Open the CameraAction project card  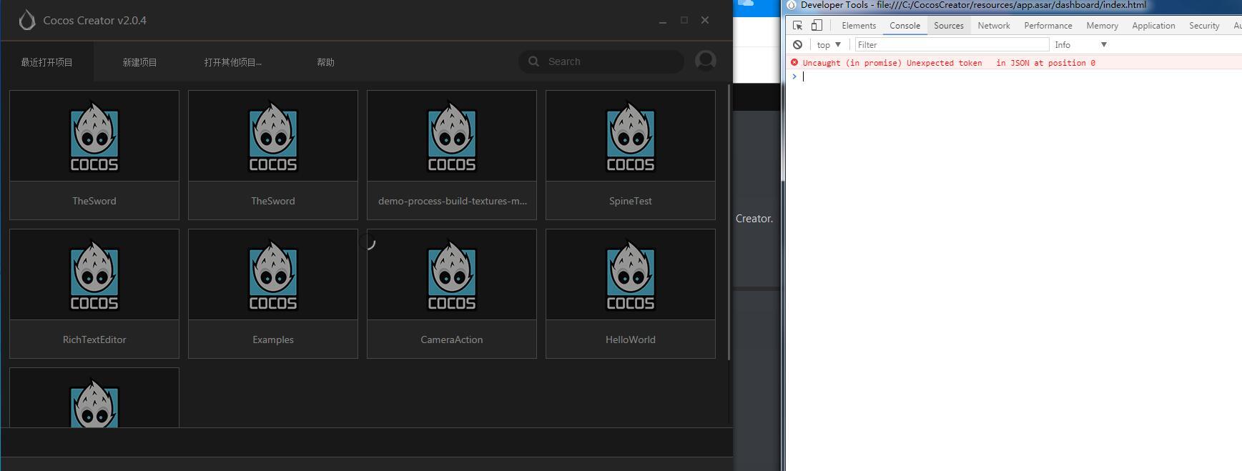click(x=452, y=294)
